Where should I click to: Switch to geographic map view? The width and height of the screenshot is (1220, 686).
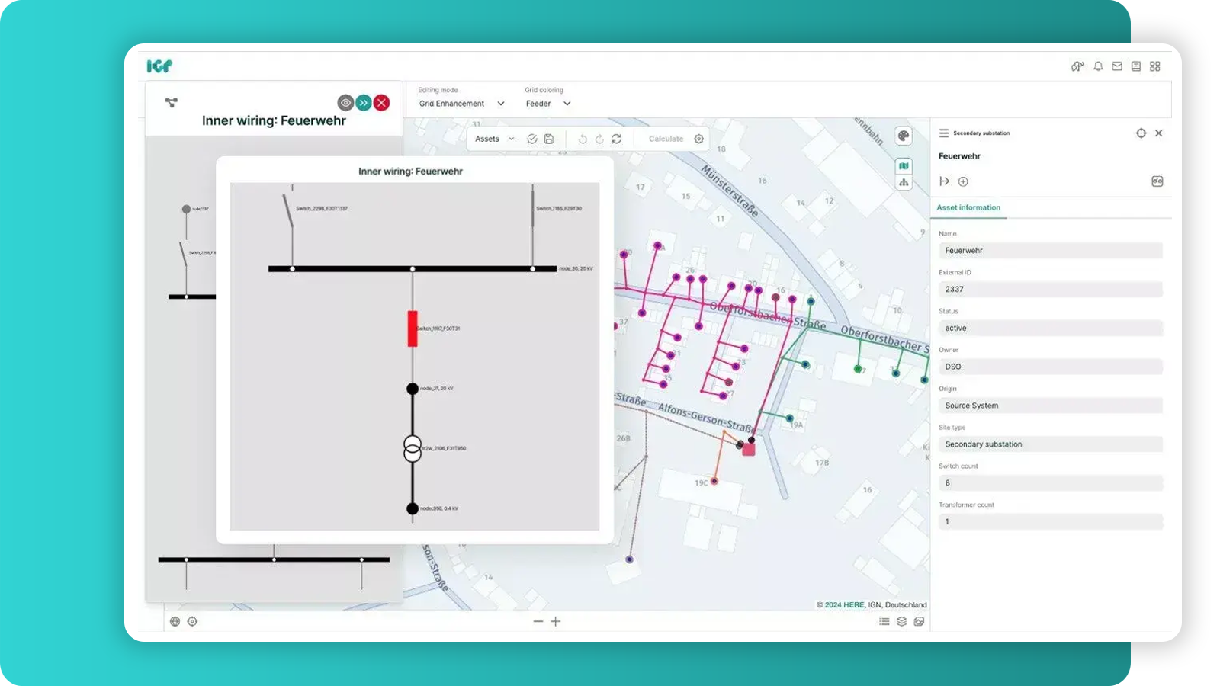(904, 165)
